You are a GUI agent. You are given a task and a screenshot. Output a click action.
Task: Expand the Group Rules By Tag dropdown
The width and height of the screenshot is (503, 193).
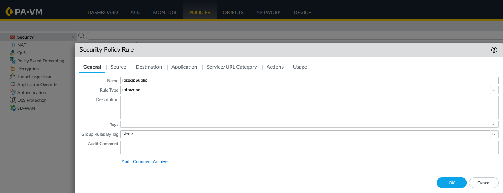493,134
